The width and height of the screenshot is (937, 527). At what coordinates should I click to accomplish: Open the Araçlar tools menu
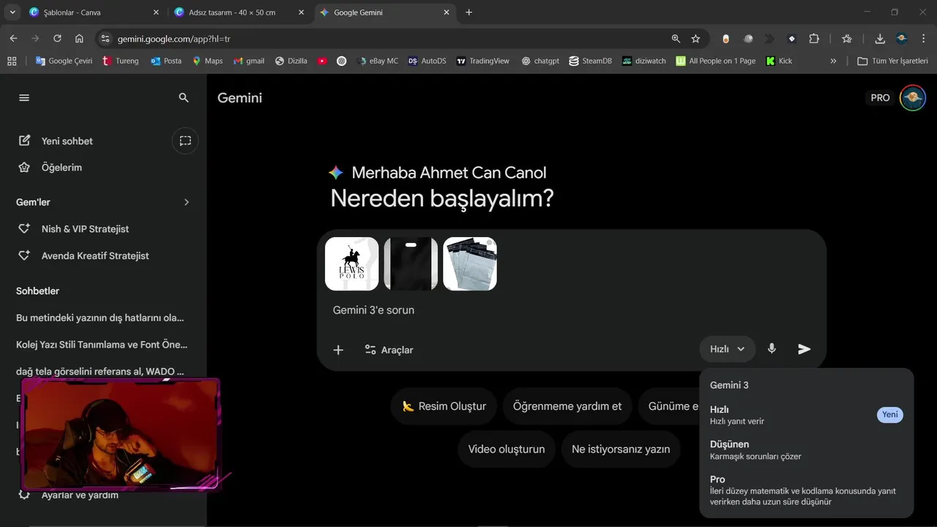[389, 350]
